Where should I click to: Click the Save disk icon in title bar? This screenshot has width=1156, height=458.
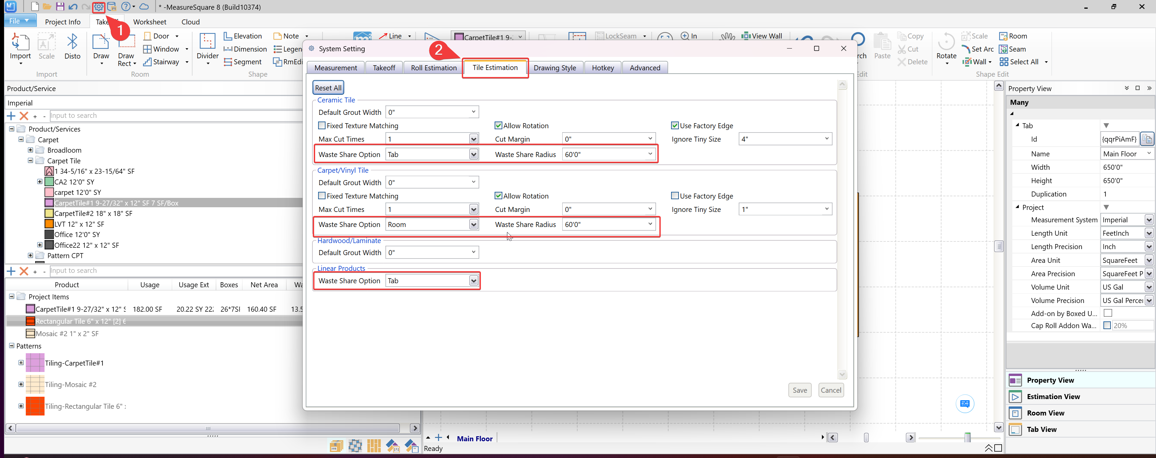click(x=60, y=7)
